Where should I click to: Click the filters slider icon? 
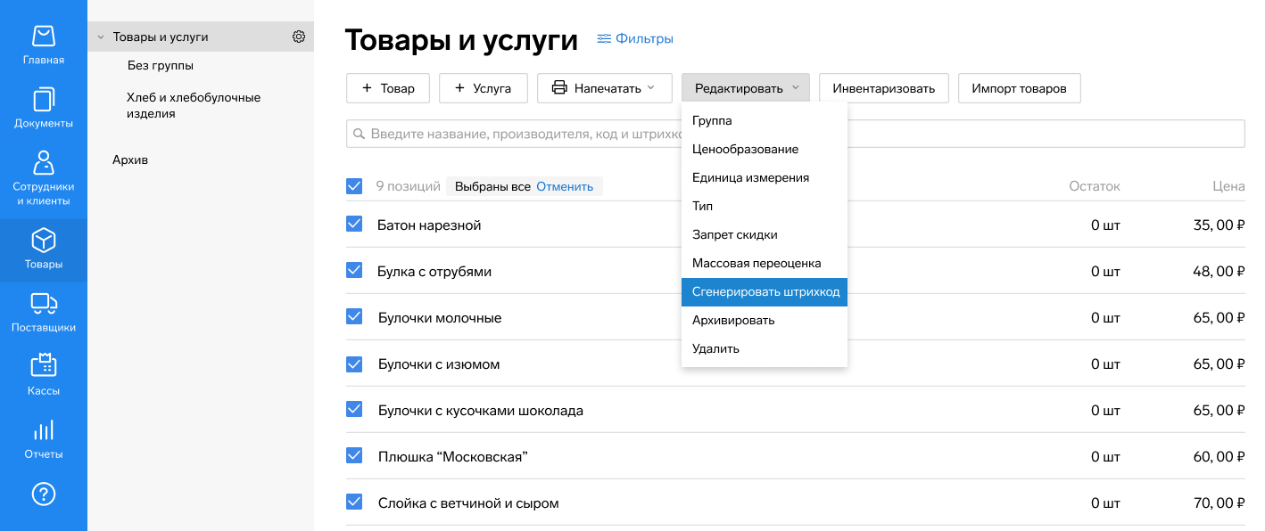tap(604, 38)
